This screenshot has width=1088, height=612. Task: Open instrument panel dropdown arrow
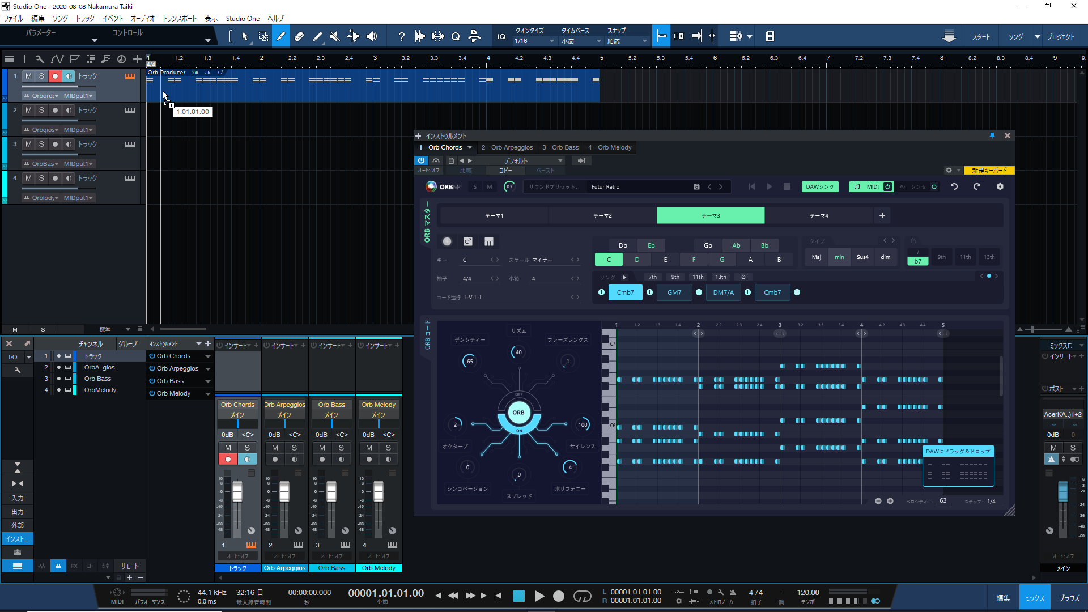pos(198,344)
